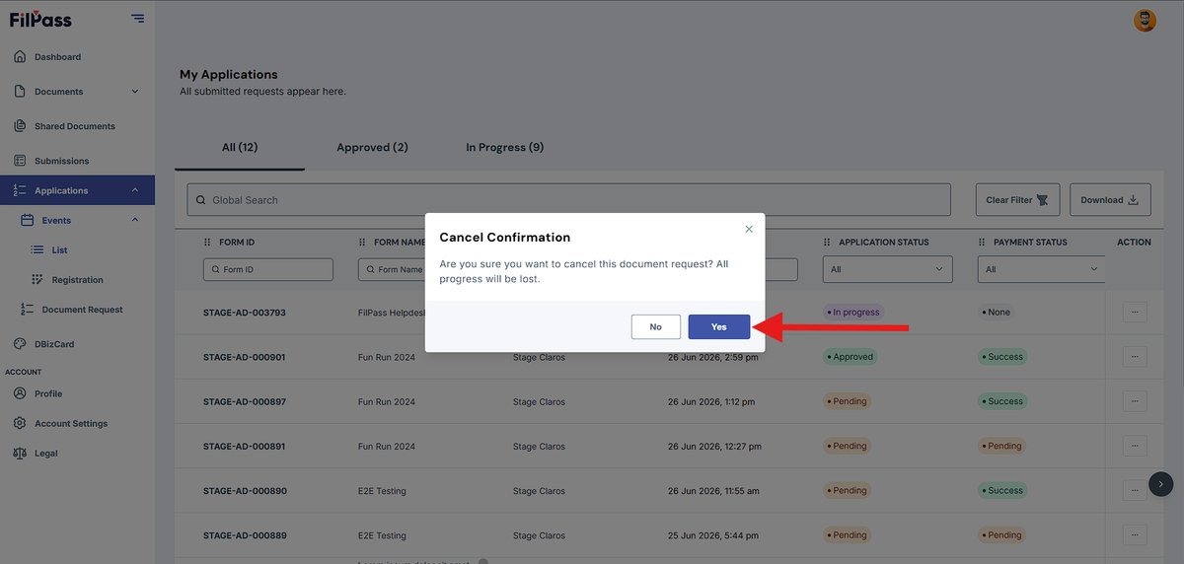Image resolution: width=1184 pixels, height=564 pixels.
Task: Click the Shared Documents icon
Action: pyautogui.click(x=20, y=126)
